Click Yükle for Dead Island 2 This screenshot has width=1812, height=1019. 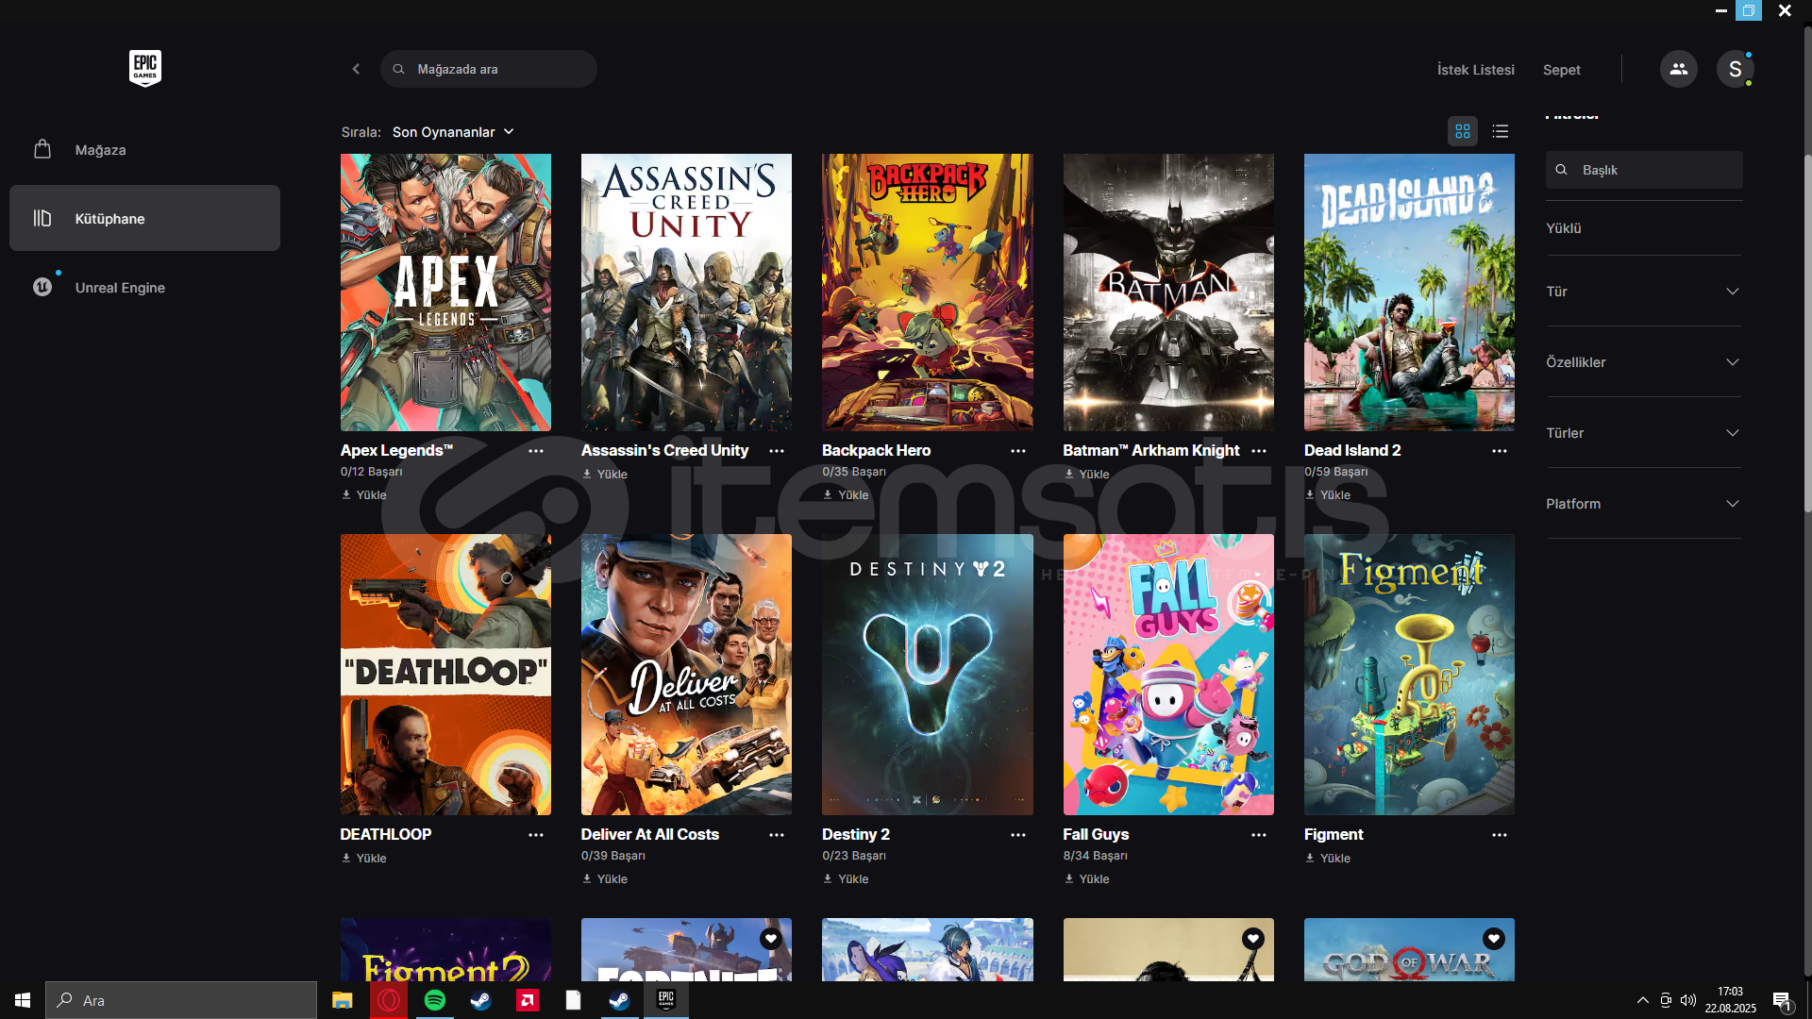[x=1328, y=494]
